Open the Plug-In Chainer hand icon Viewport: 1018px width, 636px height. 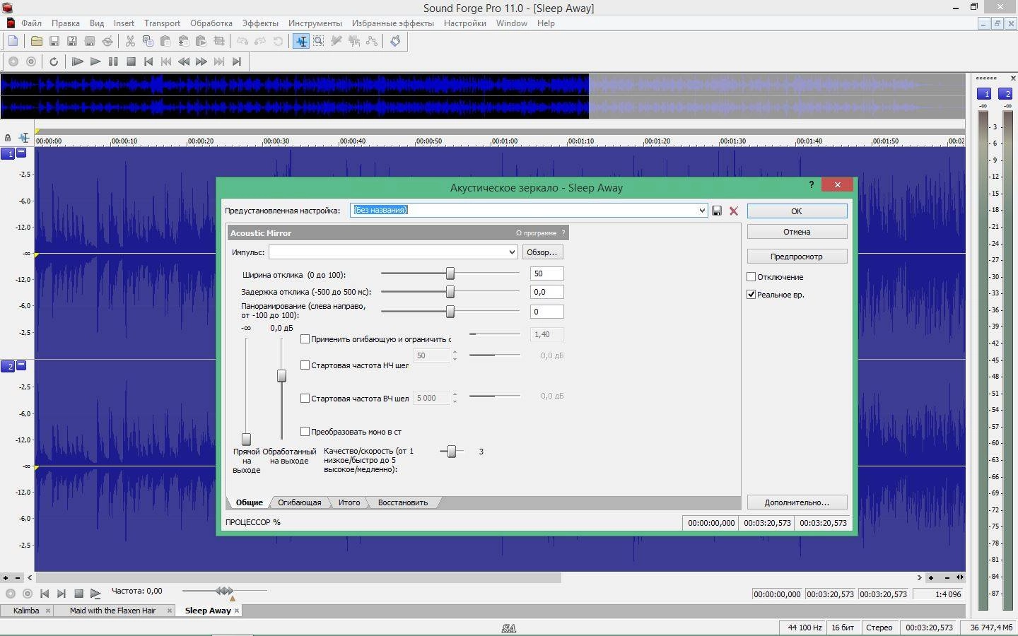(x=395, y=41)
